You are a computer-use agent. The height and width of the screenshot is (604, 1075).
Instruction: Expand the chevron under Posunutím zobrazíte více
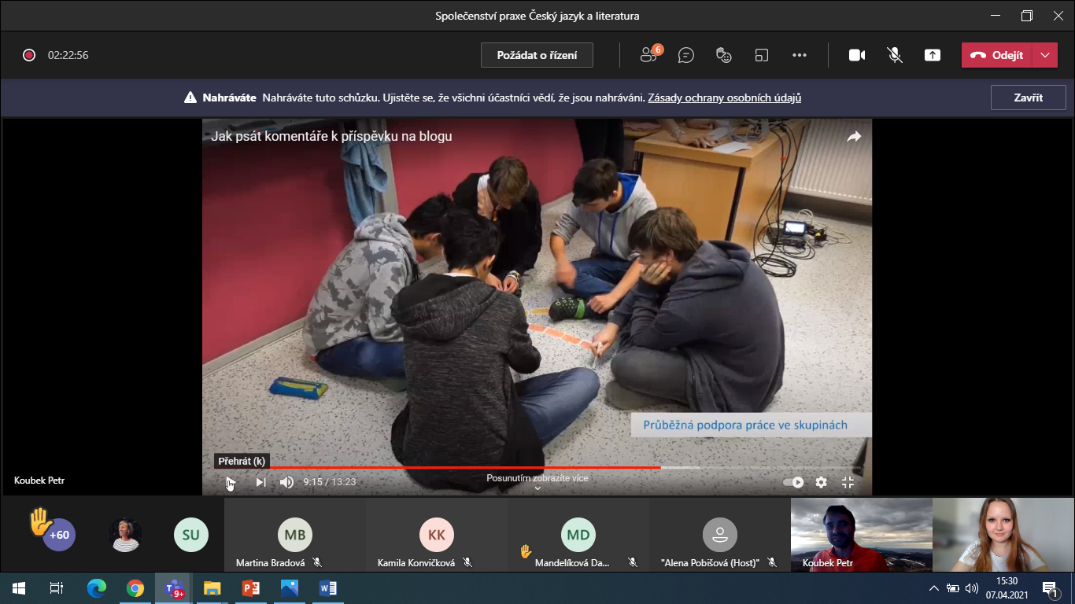click(x=537, y=488)
